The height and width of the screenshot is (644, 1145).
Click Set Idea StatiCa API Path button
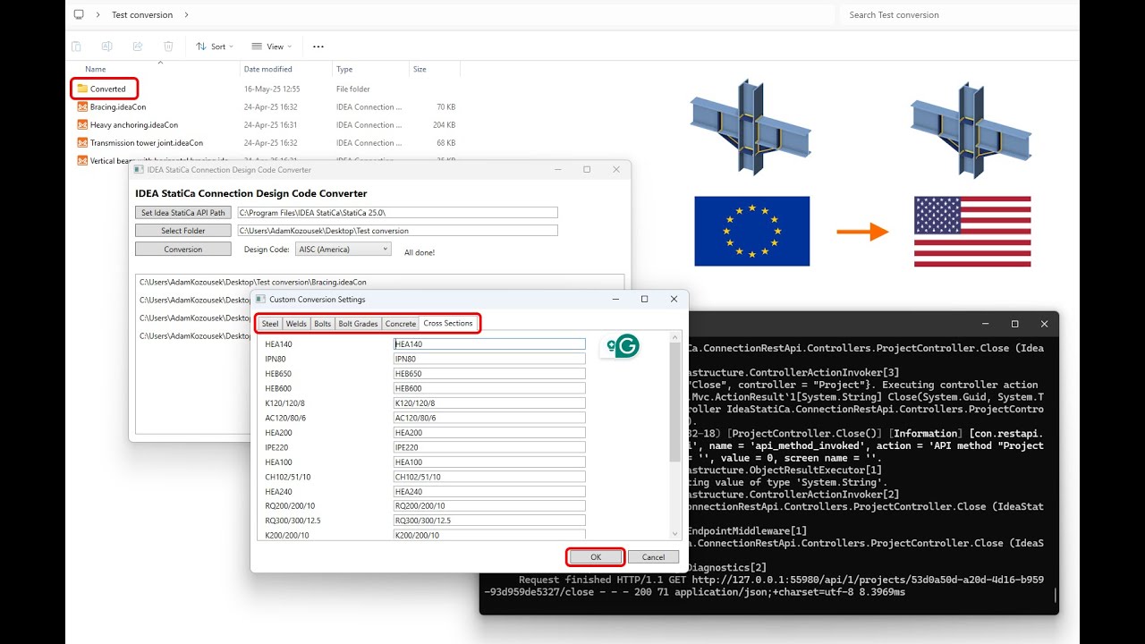pos(183,213)
